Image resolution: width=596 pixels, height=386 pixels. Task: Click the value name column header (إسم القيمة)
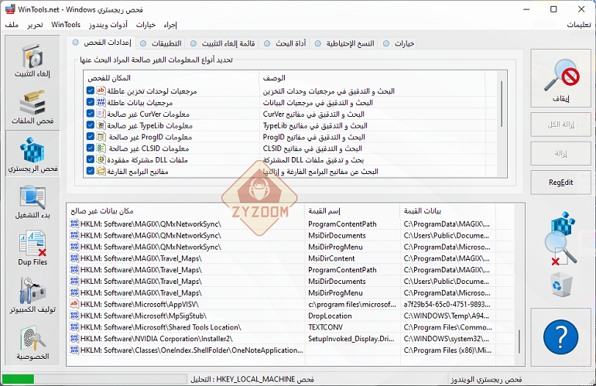(352, 211)
